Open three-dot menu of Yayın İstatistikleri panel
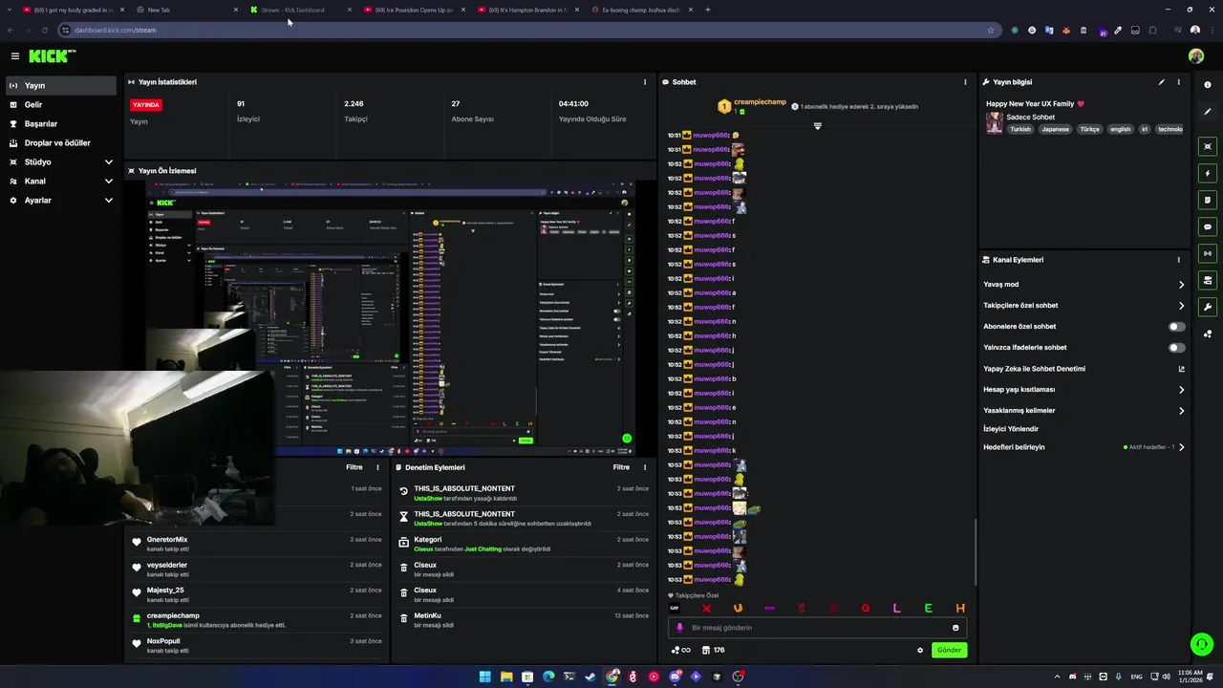1223x688 pixels. tap(645, 82)
